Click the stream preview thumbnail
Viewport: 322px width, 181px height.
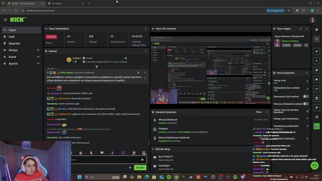pyautogui.click(x=211, y=70)
